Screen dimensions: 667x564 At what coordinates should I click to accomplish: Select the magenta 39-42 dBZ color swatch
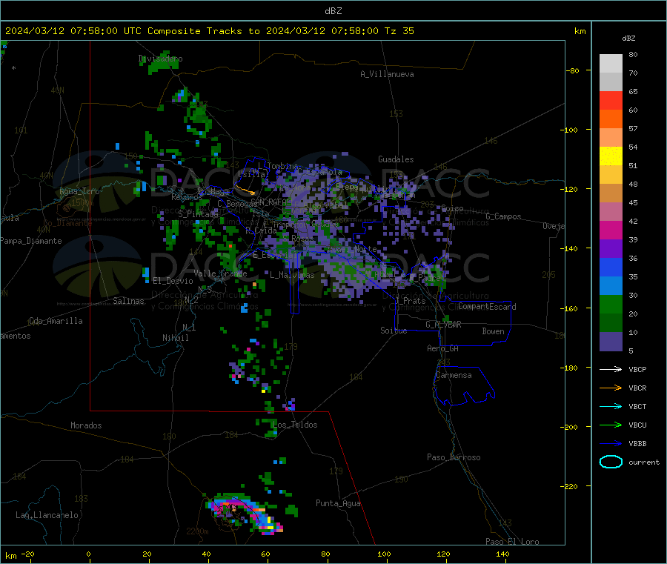[611, 230]
